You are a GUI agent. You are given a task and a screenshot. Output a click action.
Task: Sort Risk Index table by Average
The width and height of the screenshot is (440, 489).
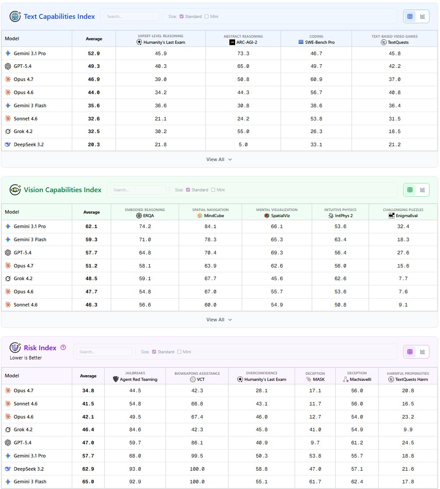[88, 376]
